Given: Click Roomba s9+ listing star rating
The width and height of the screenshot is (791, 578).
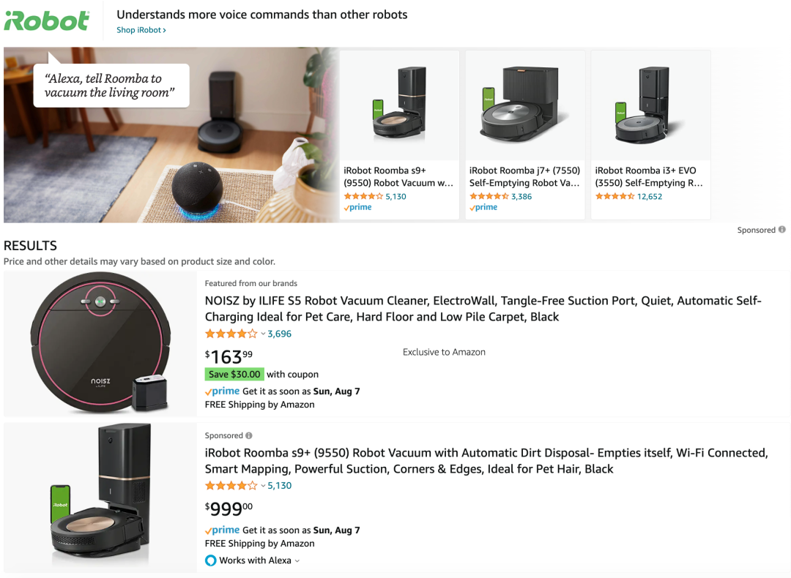Looking at the screenshot, I should tap(231, 486).
